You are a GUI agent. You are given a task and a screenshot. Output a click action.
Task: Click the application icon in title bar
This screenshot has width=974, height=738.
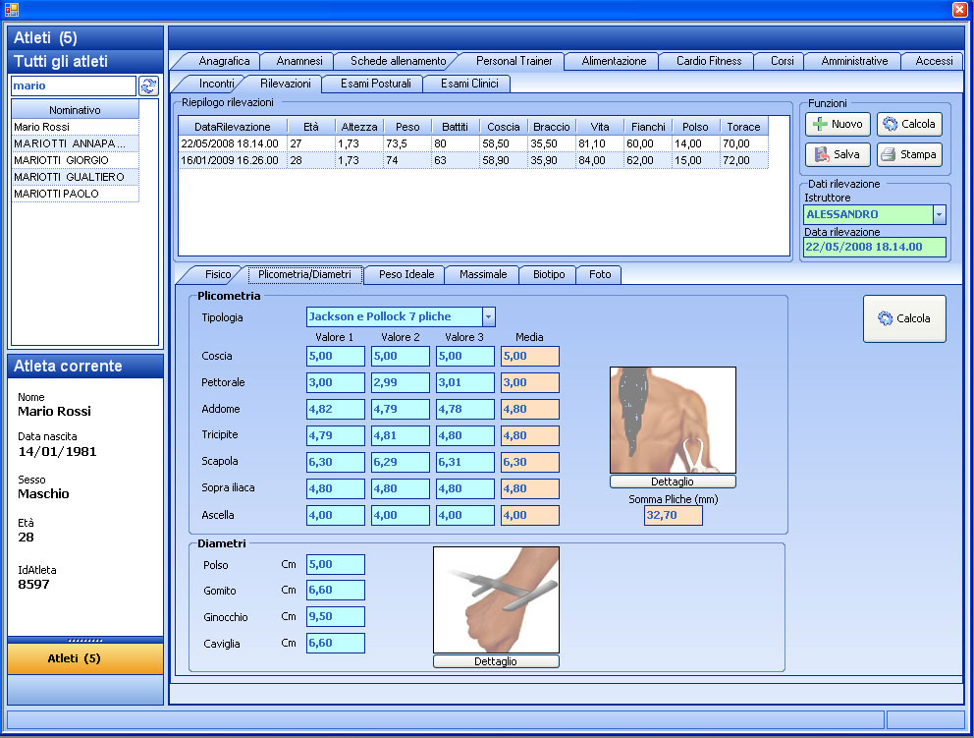point(12,9)
